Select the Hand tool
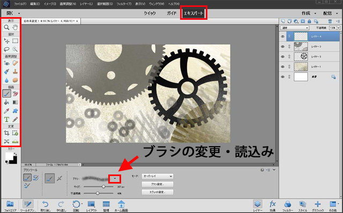Image resolution: width=343 pixels, height=213 pixels. click(x=15, y=27)
